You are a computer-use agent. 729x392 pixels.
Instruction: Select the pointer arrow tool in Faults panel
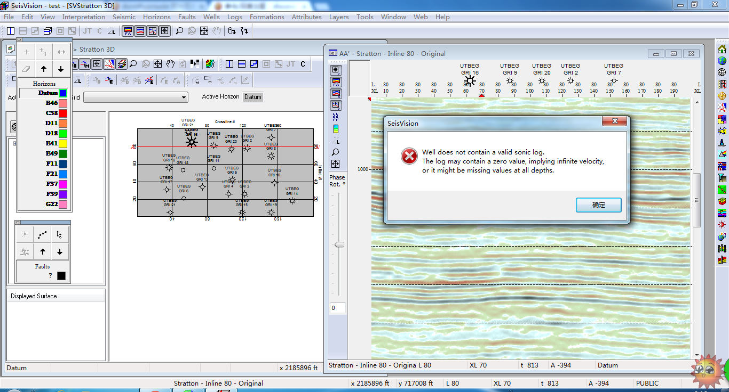click(x=60, y=234)
